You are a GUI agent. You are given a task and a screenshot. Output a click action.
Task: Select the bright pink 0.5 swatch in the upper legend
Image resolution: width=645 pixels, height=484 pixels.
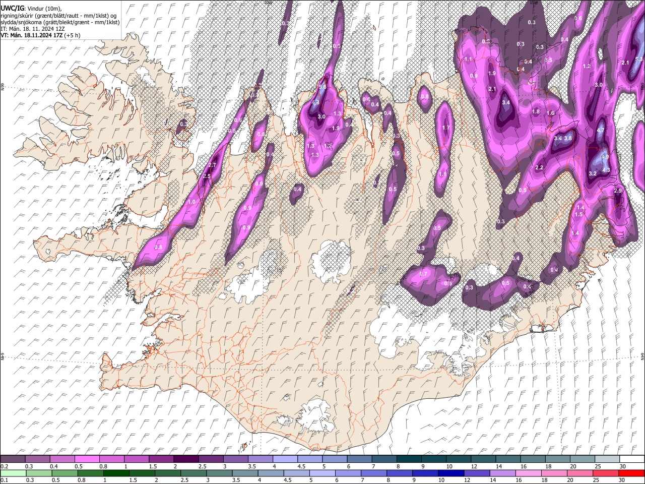(x=87, y=459)
